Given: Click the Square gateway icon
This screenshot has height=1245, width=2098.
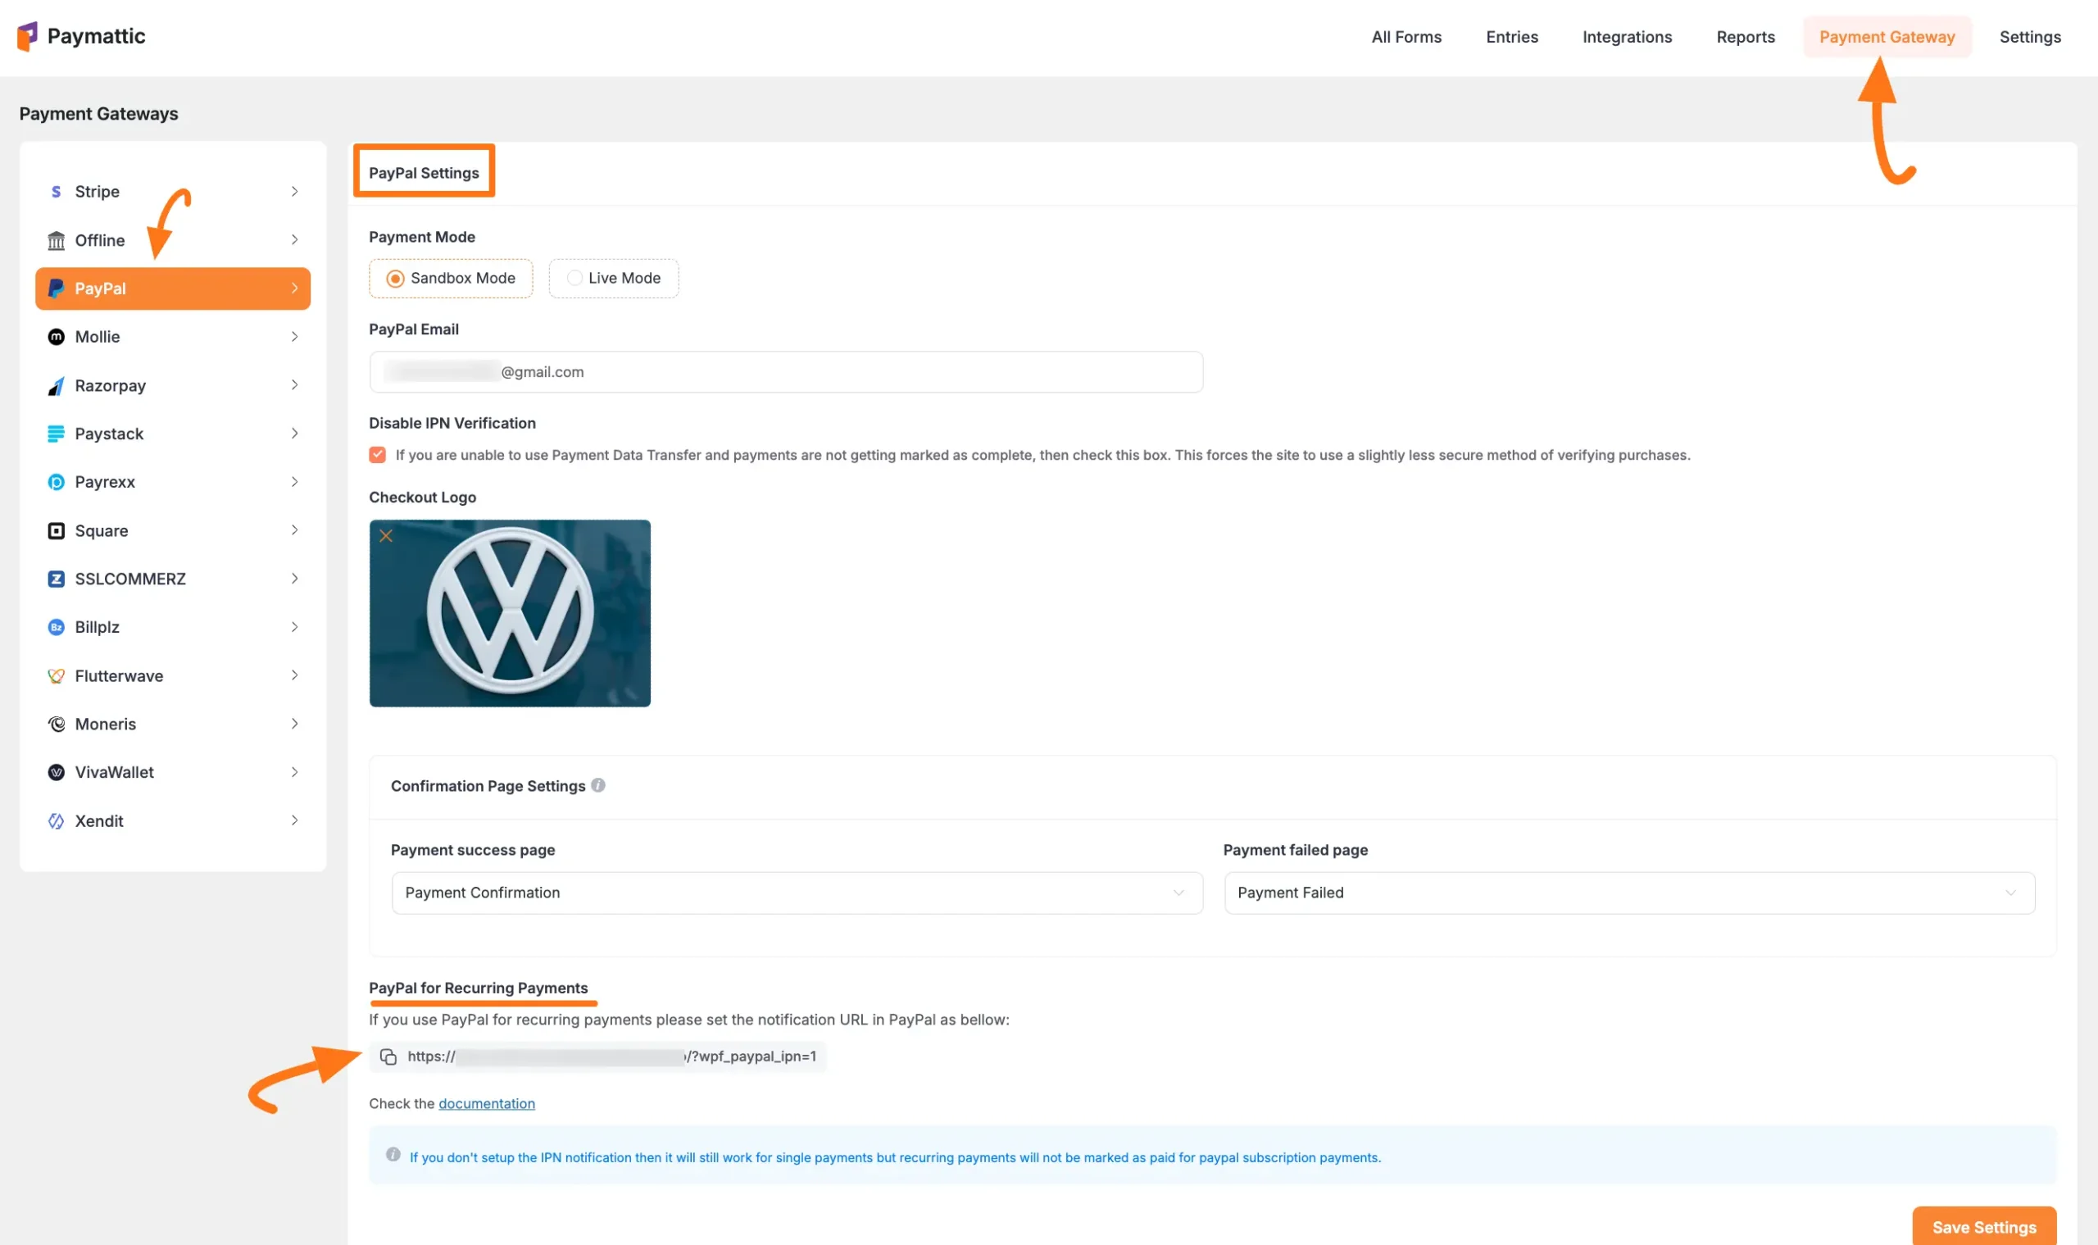Looking at the screenshot, I should [57, 531].
